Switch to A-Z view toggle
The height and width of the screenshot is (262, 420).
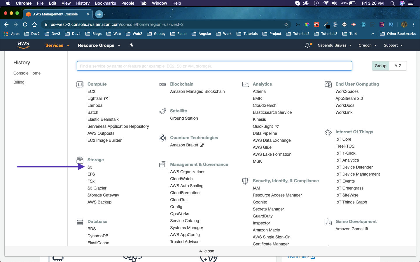(398, 66)
